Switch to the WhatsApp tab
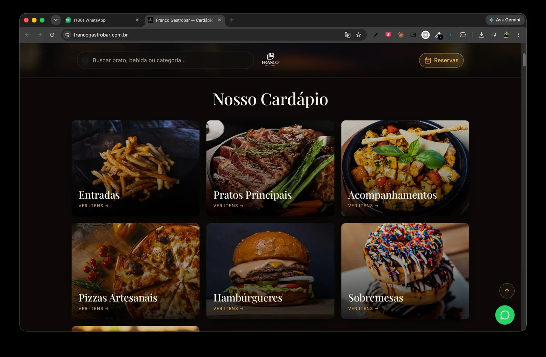Viewport: 546px width, 357px height. point(102,20)
